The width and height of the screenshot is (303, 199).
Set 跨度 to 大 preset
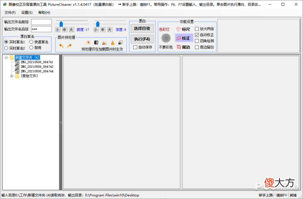tap(71, 30)
